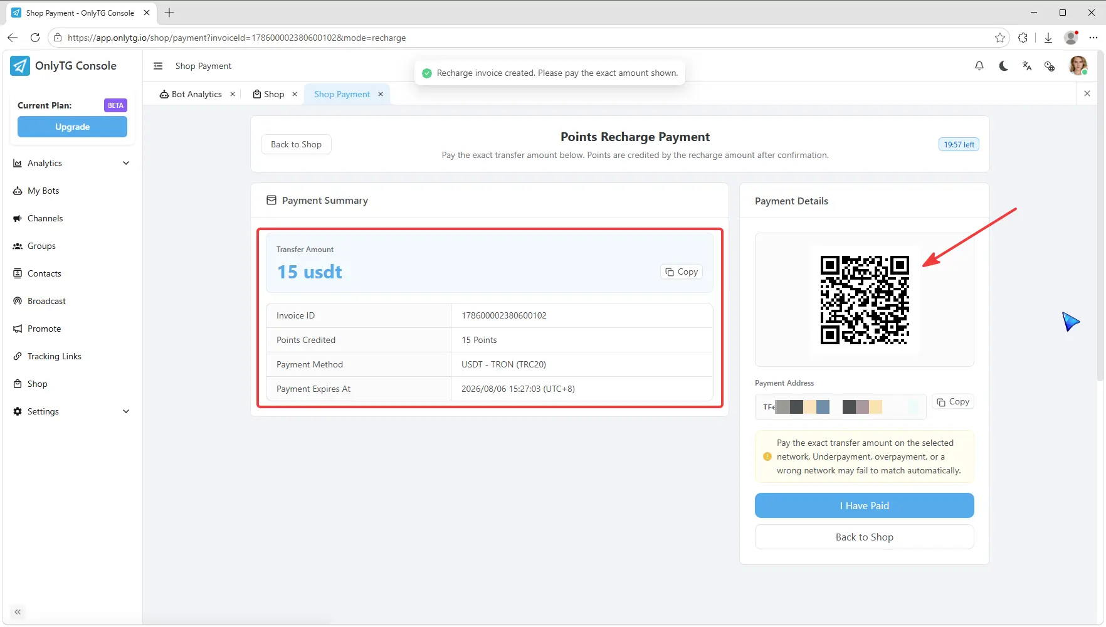Open browser three-dot menu

1093,38
